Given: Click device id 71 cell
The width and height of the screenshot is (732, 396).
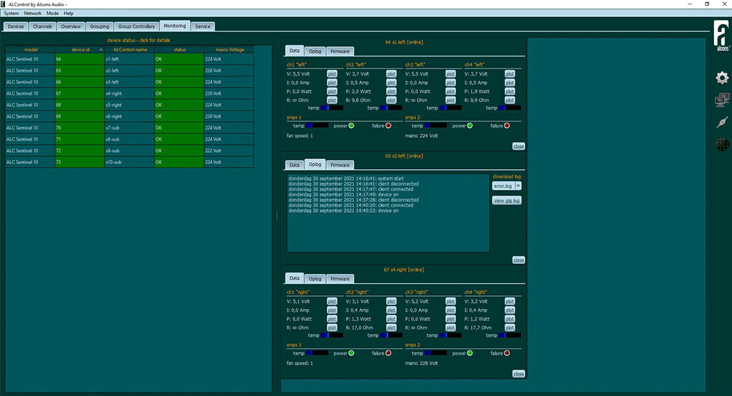Looking at the screenshot, I should tap(80, 139).
